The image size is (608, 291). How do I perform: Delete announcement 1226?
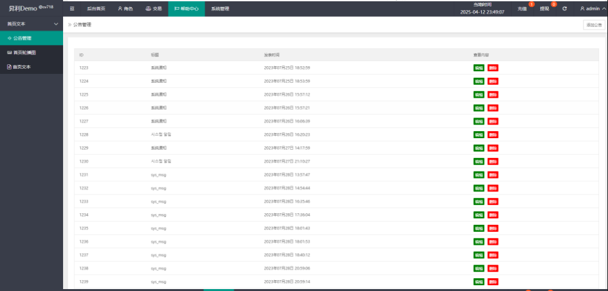coord(493,108)
